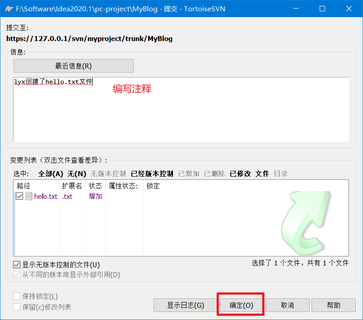Viewport: 363px width, 320px height.
Task: Open help with the 帮助 button
Action: click(333, 305)
